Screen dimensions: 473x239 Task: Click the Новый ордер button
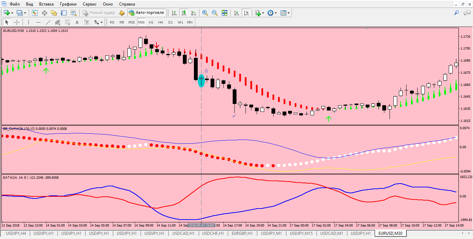tap(99, 13)
